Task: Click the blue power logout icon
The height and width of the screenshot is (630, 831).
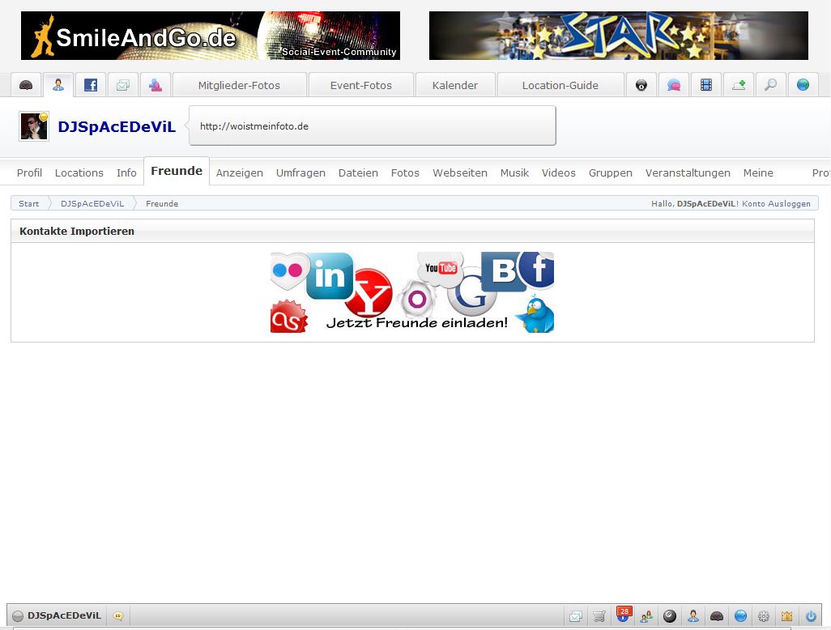Action: pos(811,616)
